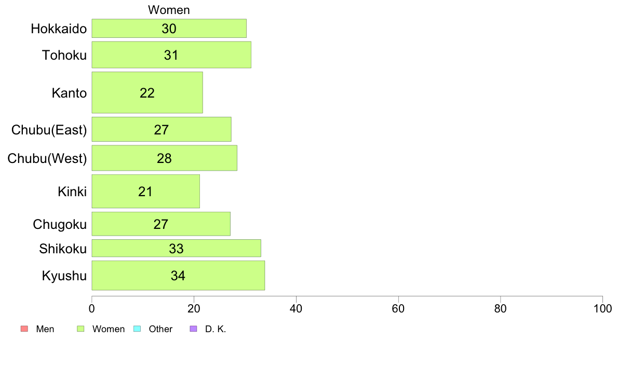The image size is (617, 382).
Task: Select the Chubu(West) bar showing 28
Action: [165, 158]
